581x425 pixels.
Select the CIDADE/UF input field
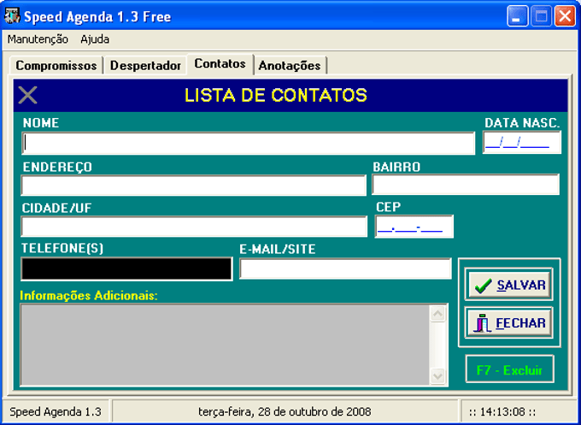194,227
